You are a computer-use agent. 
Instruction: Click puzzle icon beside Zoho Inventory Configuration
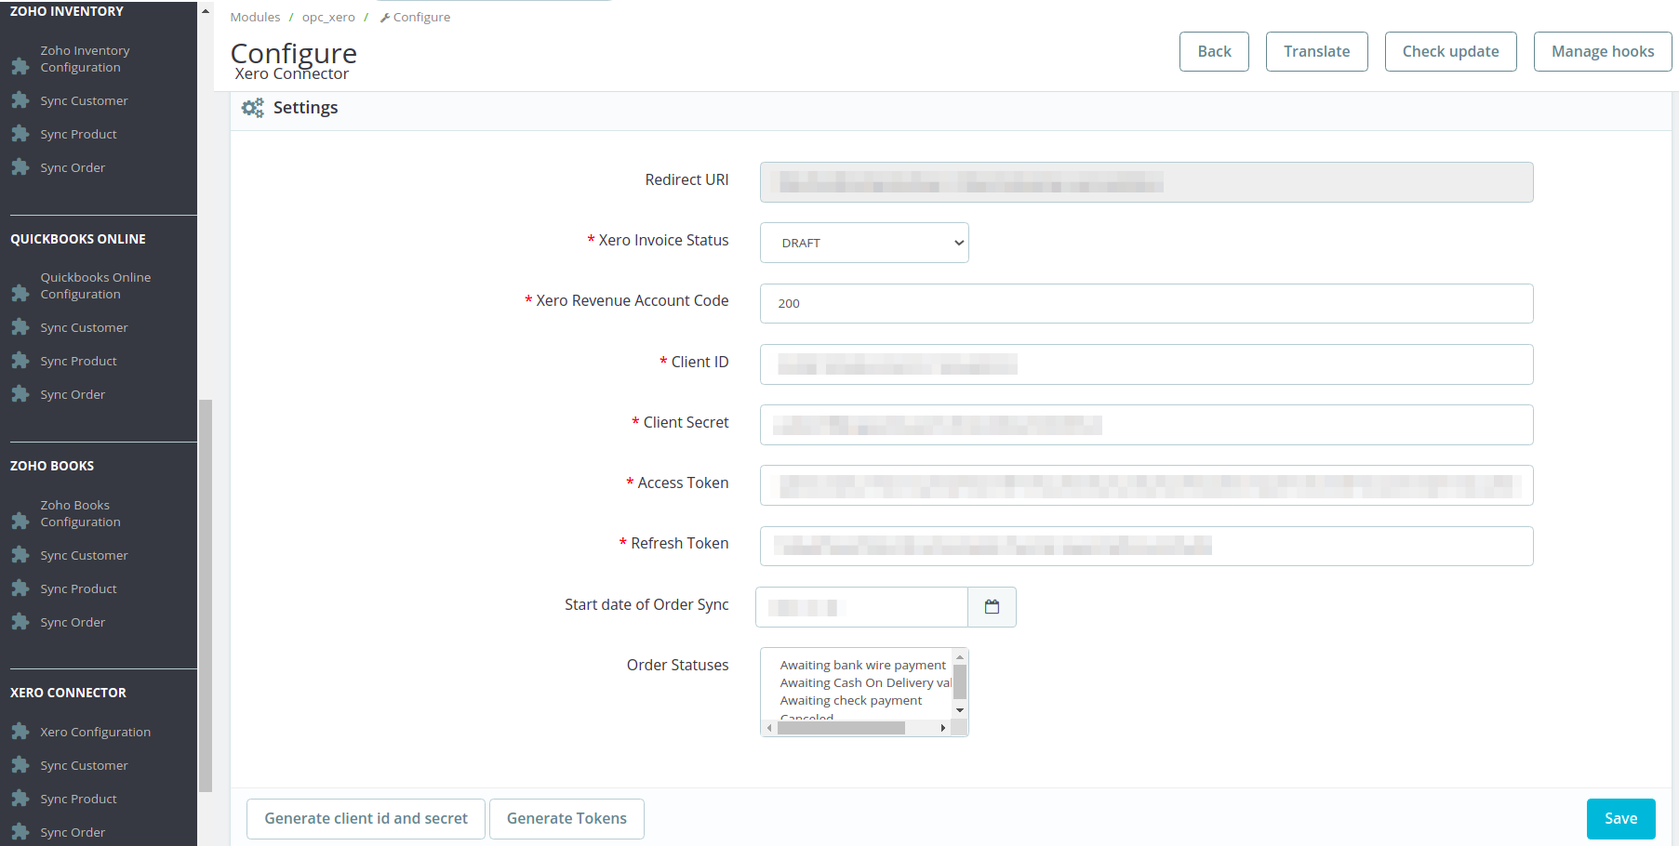[20, 67]
